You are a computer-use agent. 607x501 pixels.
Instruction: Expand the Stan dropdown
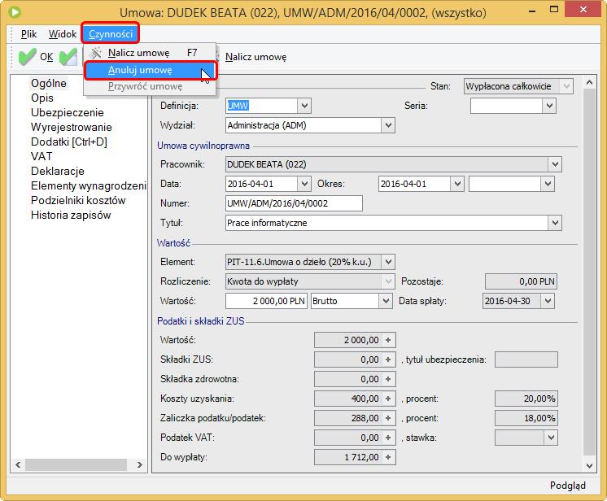(566, 86)
